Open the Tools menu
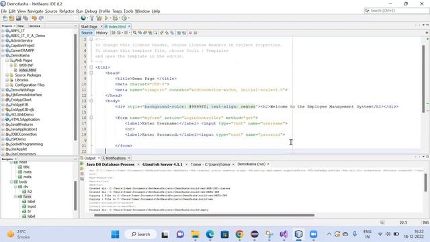Screen dimensions: 430x242 pos(128,11)
